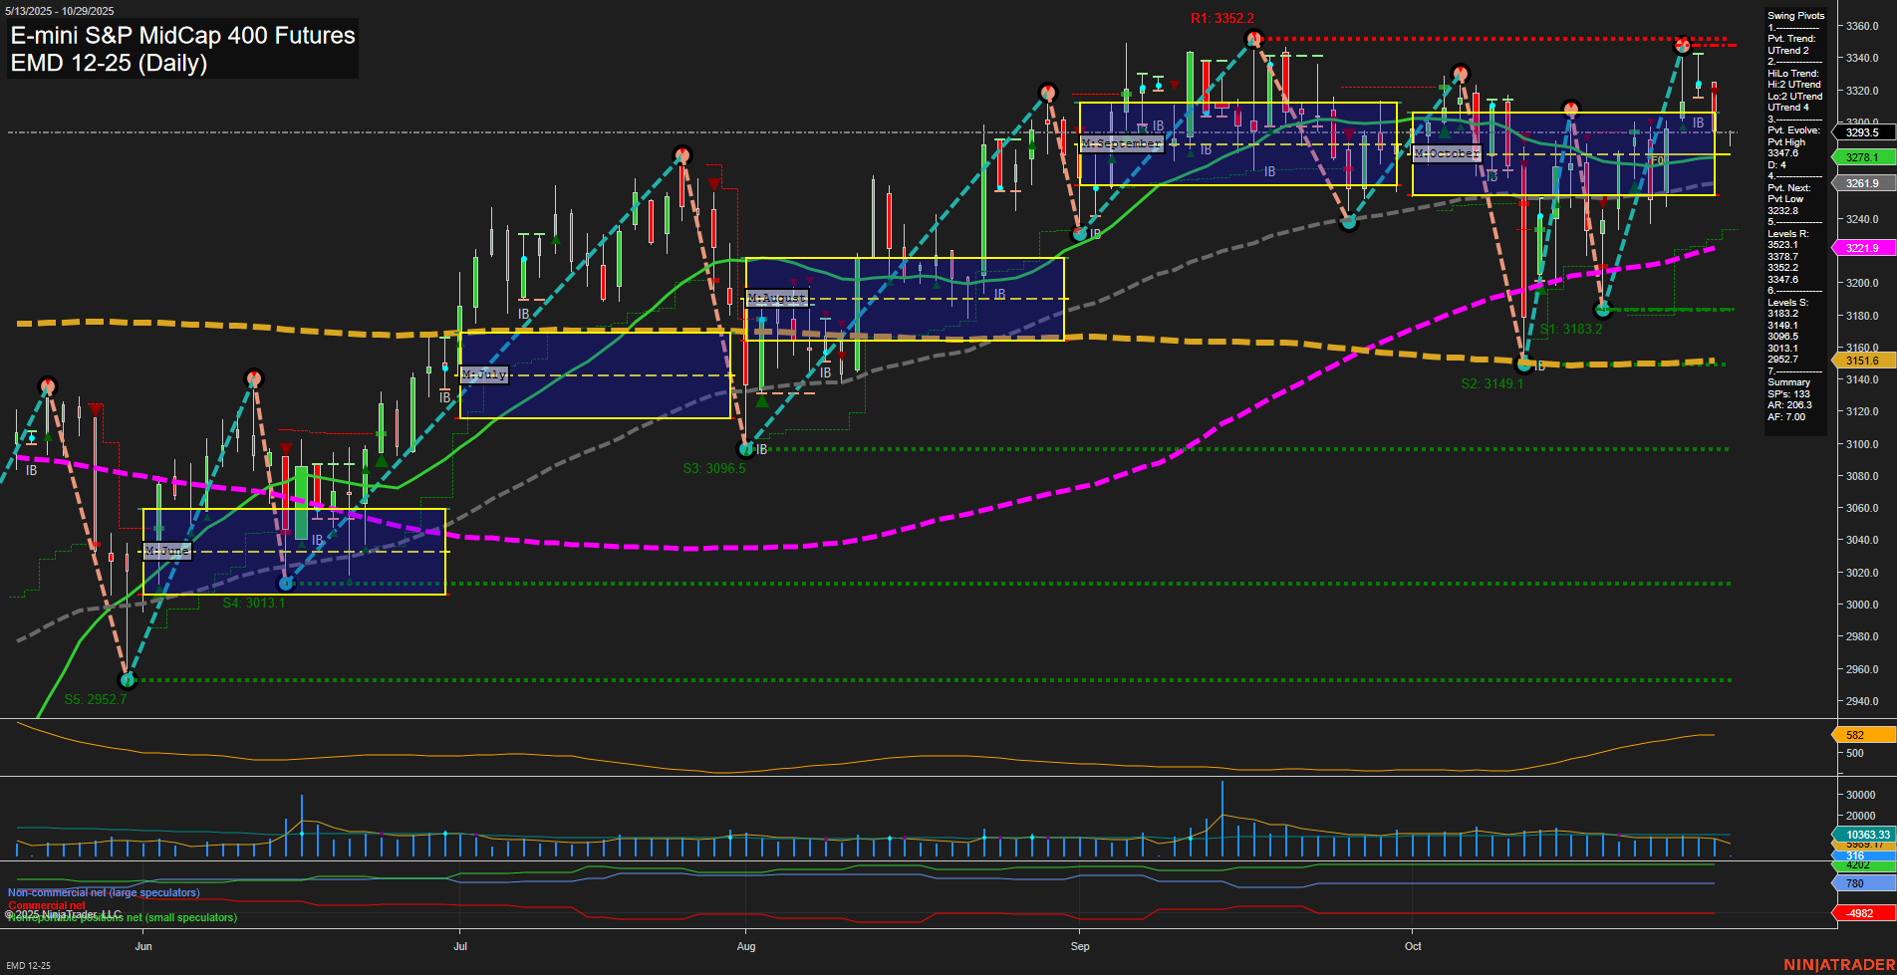
Task: Click the green 3278.1 price swatch
Action: (x=1862, y=157)
